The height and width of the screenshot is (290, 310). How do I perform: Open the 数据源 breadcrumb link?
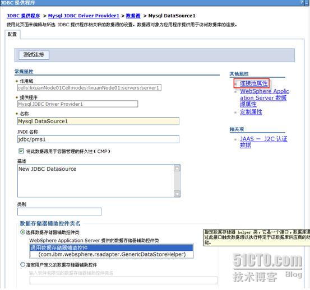[x=133, y=16]
